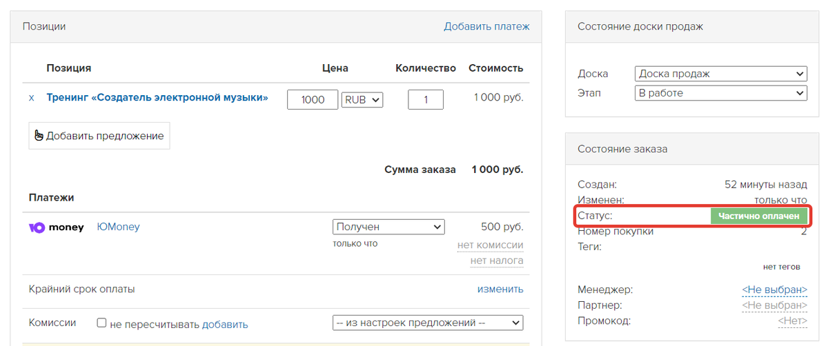Click the Частично оплачен status badge
Viewport: 828px width, 346px height.
(x=758, y=216)
